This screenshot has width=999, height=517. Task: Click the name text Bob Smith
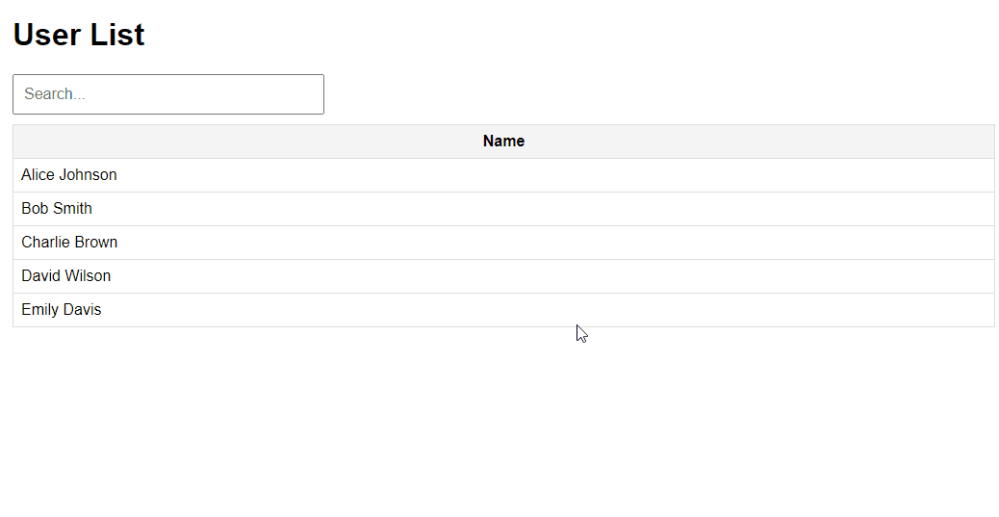point(57,209)
